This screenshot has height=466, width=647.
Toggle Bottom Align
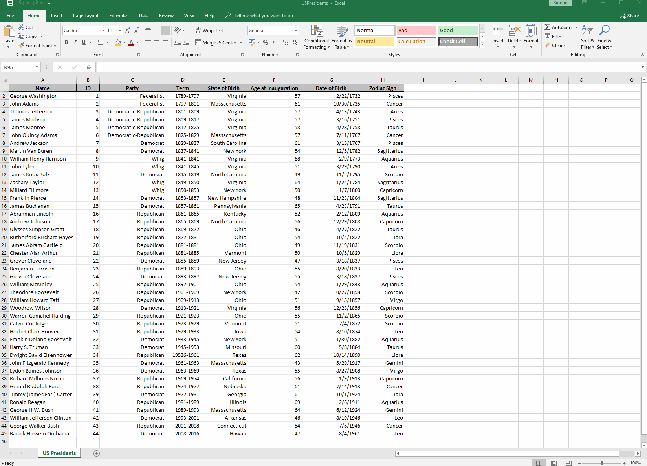coord(165,30)
